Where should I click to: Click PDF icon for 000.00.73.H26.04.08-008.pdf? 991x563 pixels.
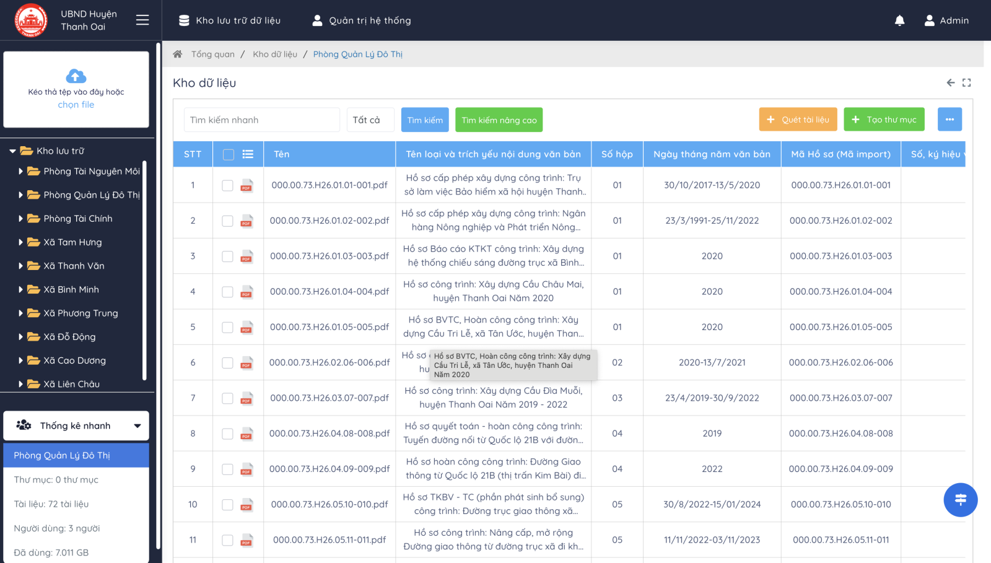point(247,434)
